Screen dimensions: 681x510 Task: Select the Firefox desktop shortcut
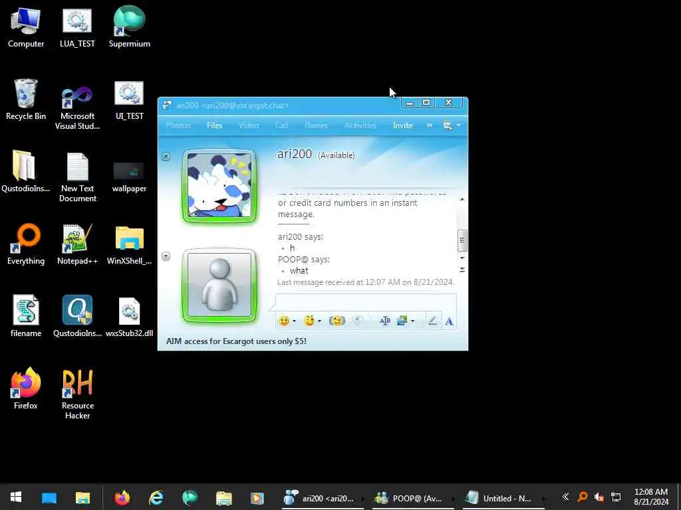[26, 388]
